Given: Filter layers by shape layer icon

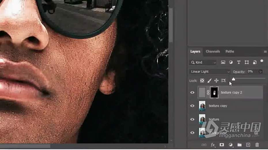Looking at the screenshot, I should click(247, 63).
